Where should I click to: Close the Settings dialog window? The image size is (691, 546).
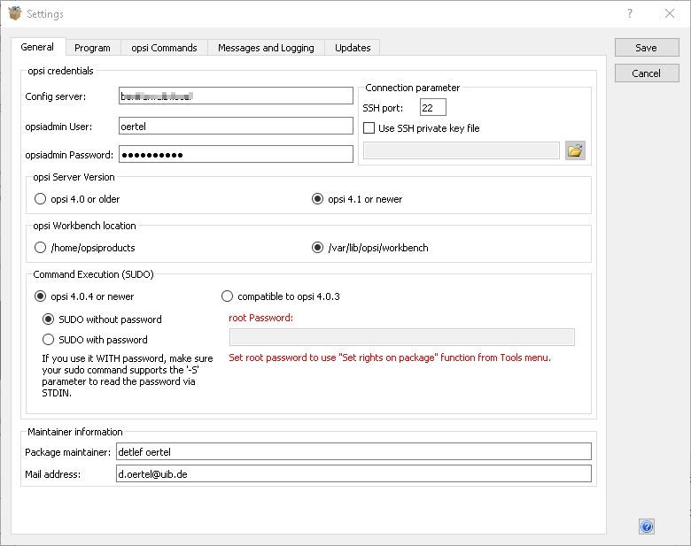670,13
